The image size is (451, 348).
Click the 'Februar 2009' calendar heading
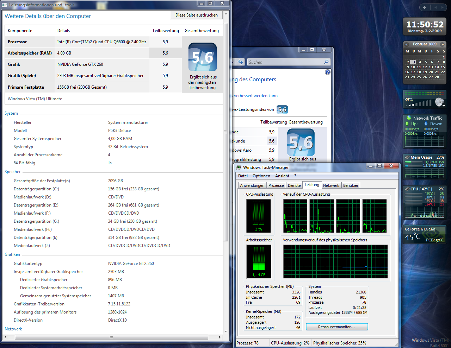click(425, 44)
